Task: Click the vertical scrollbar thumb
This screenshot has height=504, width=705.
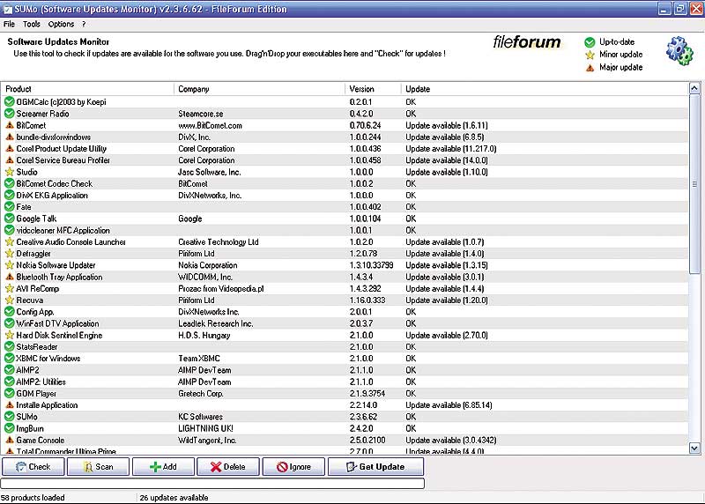Action: (694, 184)
